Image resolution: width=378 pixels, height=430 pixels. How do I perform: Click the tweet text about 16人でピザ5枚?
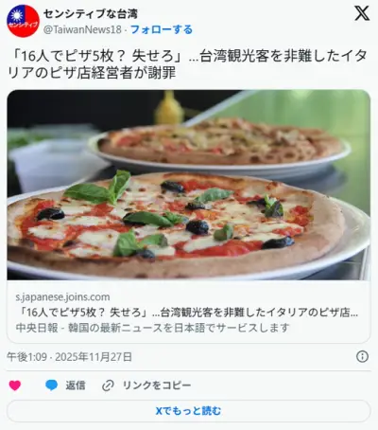coord(188,56)
